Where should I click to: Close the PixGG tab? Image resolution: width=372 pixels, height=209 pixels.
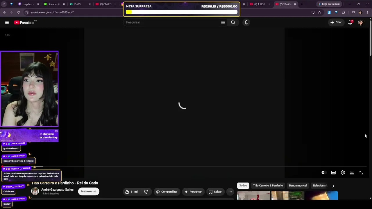90,4
